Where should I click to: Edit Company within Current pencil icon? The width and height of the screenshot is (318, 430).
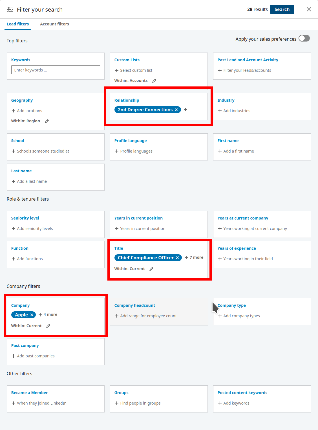(48, 326)
